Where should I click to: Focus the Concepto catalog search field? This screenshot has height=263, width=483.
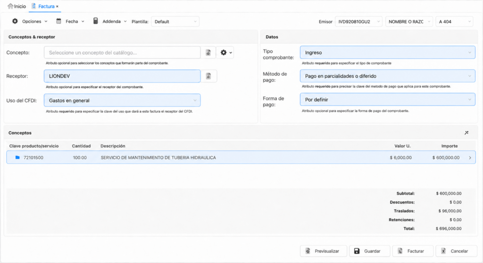pos(122,52)
